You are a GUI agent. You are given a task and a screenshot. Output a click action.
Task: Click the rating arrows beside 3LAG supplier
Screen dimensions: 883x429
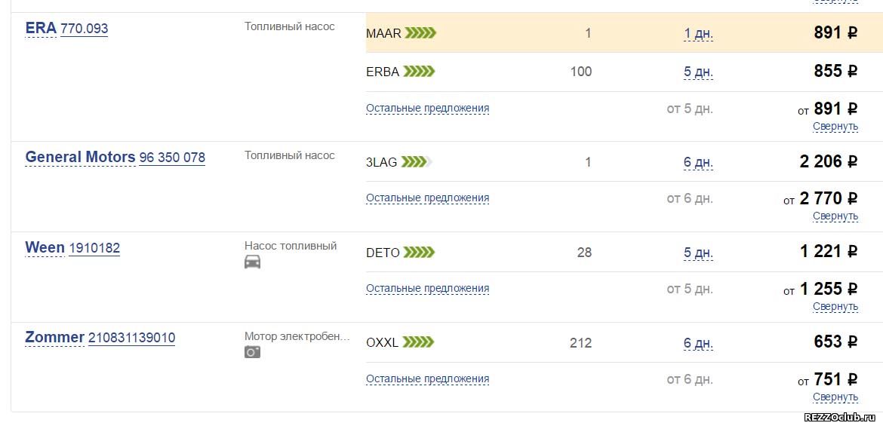[417, 163]
